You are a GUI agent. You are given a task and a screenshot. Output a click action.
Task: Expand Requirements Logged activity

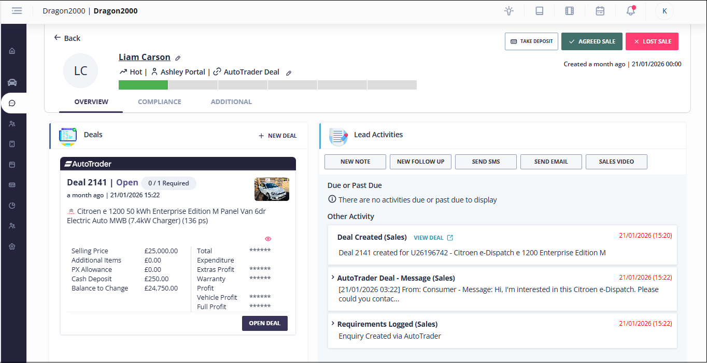click(333, 324)
